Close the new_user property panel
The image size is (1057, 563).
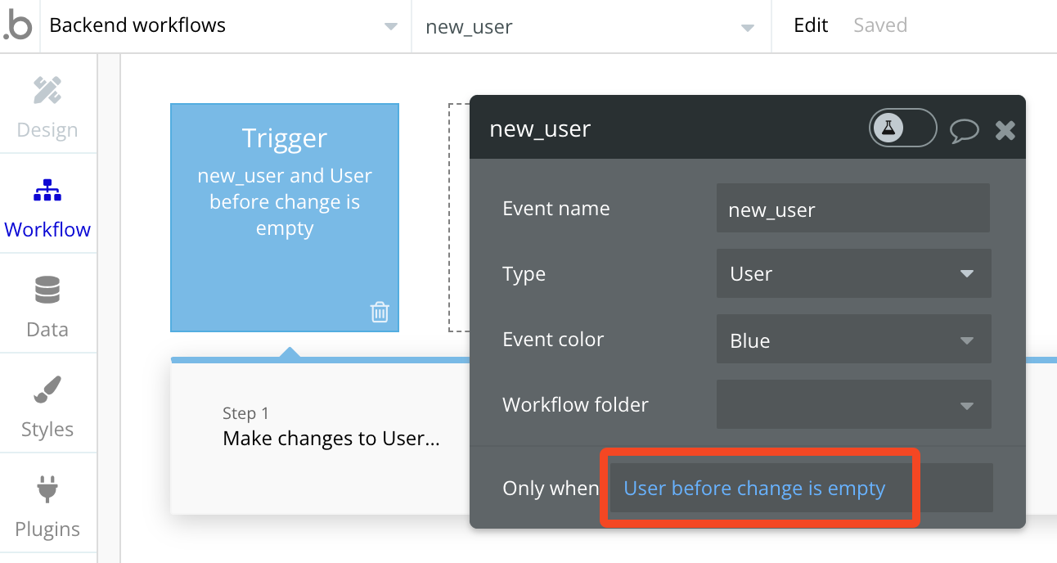coord(1005,129)
